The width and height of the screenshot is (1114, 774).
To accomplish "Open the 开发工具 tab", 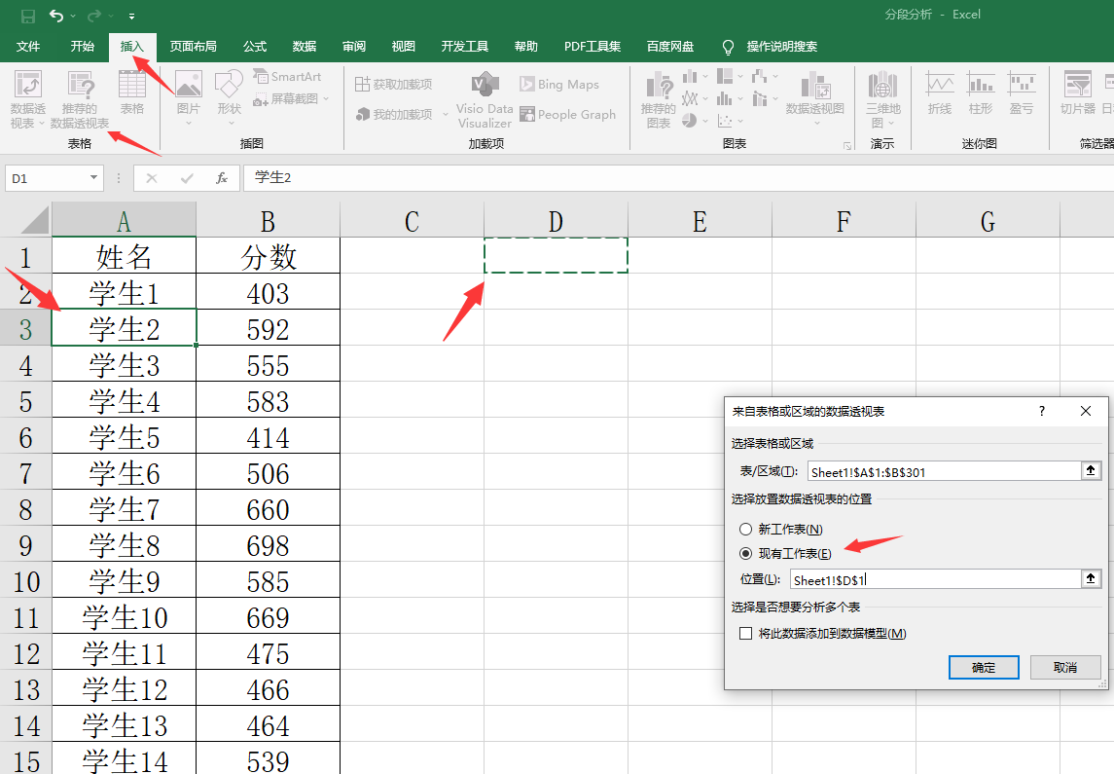I will [x=465, y=46].
